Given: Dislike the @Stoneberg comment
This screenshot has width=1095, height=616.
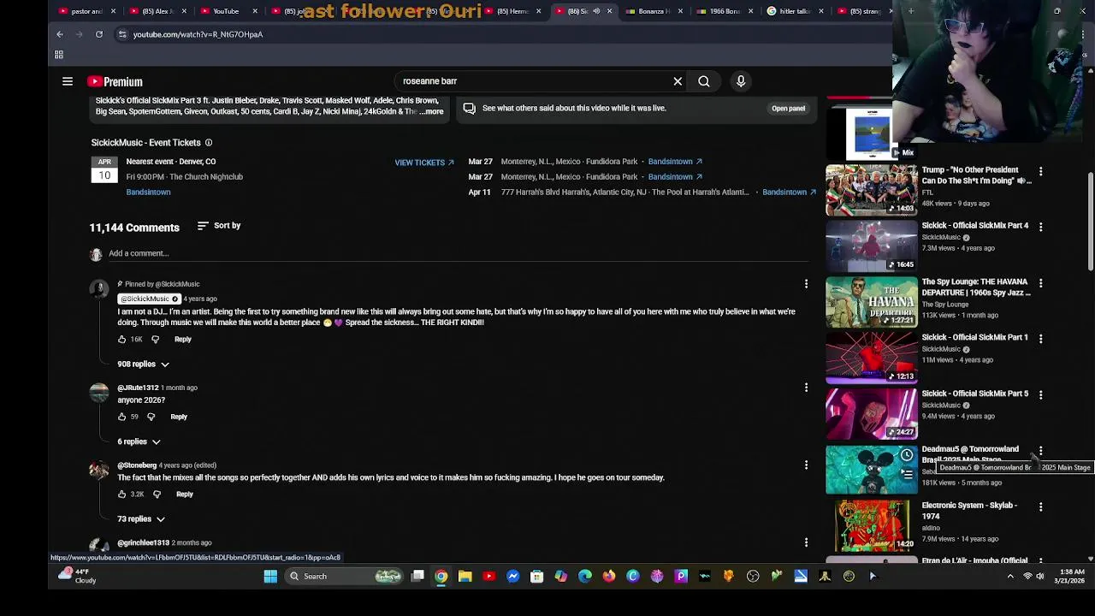Looking at the screenshot, I should [x=157, y=495].
